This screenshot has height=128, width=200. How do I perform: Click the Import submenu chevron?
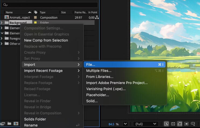[x=79, y=65]
